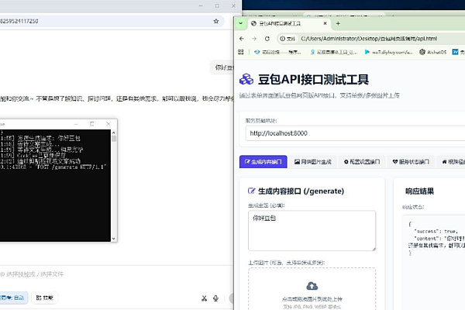Select the 生成内容接口 tab

pyautogui.click(x=263, y=162)
